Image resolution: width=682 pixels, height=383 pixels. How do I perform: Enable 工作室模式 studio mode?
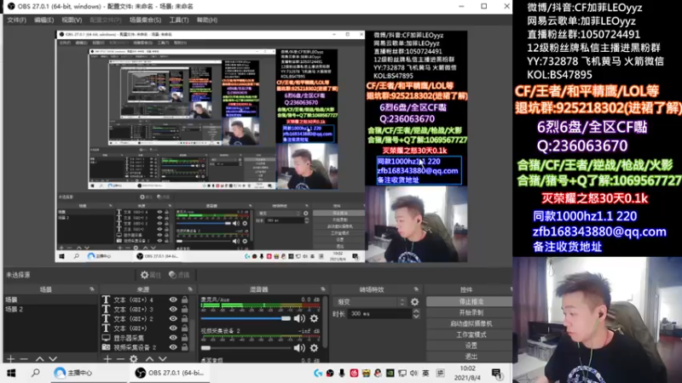coord(470,334)
